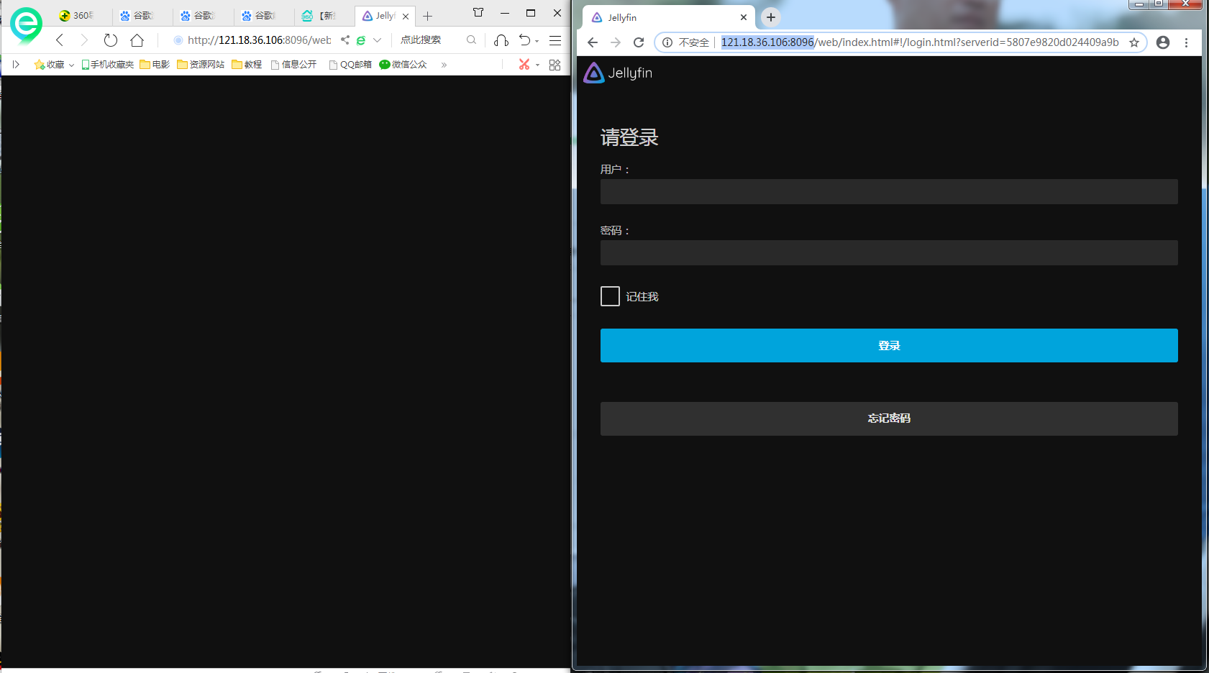Bookmark this page with the star icon
Image resolution: width=1209 pixels, height=673 pixels.
coord(1134,42)
